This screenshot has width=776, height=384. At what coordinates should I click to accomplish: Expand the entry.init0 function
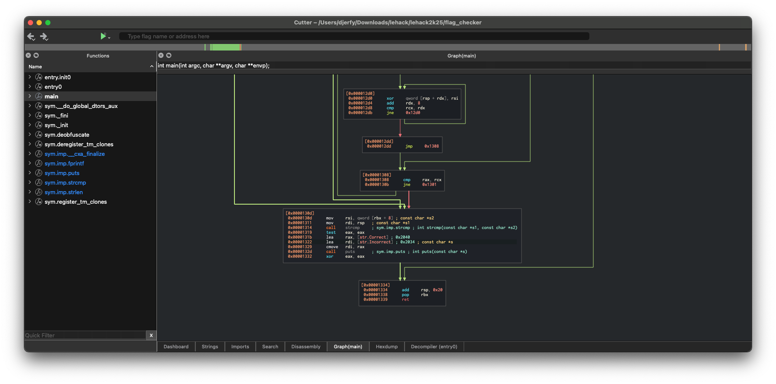coord(30,77)
